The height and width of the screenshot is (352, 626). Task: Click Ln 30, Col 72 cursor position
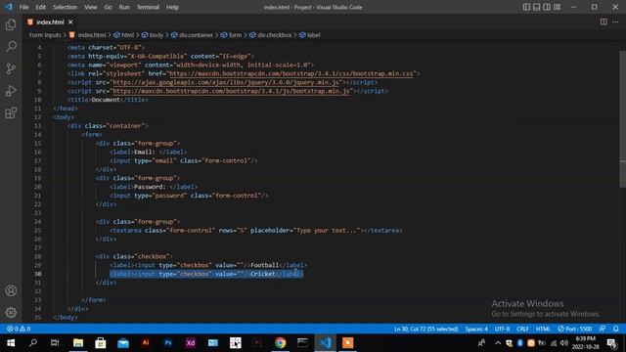click(x=426, y=329)
